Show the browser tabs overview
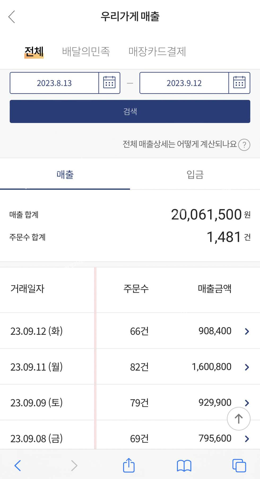260x479 pixels. click(239, 465)
